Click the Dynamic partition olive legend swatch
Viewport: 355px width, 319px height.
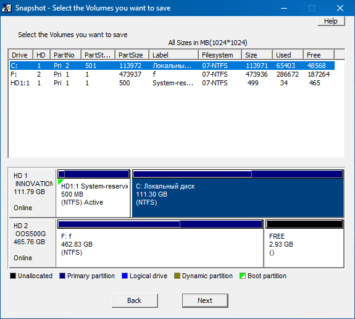point(177,276)
